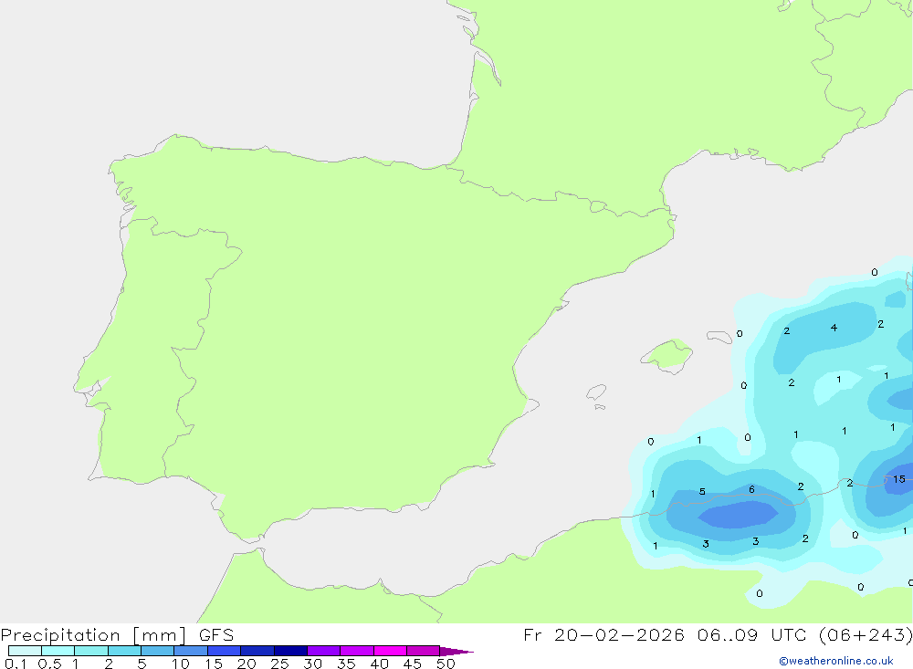Click the weatheronline.co.uk copyright link
This screenshot has height=669, width=913.
[x=836, y=661]
